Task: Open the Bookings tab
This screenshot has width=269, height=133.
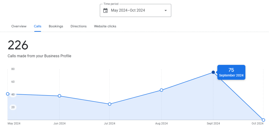Action: [x=56, y=26]
